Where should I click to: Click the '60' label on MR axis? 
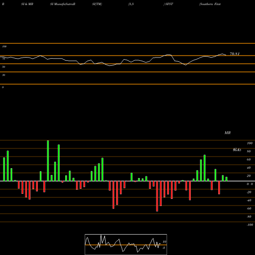[x=249, y=160]
